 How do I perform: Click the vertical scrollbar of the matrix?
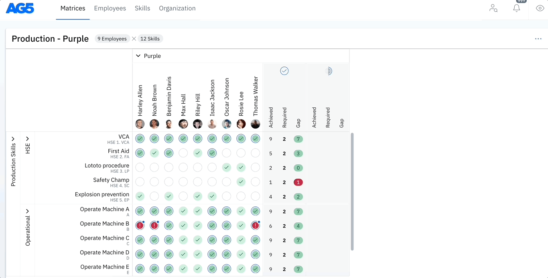tap(352, 191)
